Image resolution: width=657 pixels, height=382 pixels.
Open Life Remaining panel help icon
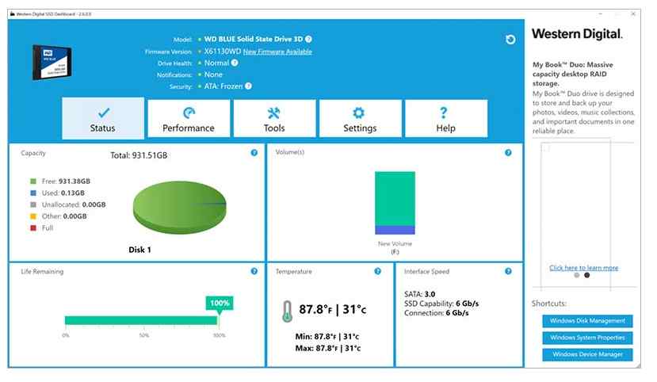254,271
